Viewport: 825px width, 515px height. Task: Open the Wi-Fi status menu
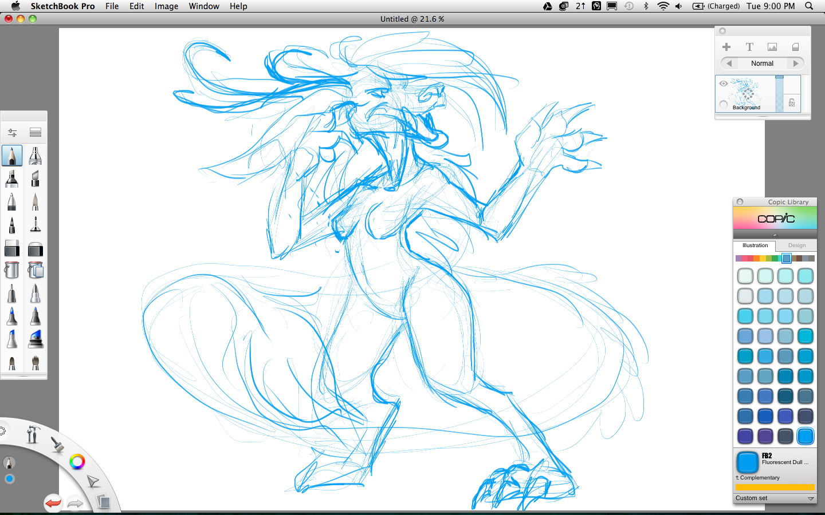pos(663,6)
